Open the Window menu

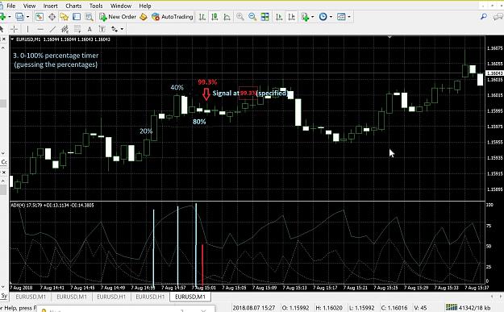pos(121,6)
